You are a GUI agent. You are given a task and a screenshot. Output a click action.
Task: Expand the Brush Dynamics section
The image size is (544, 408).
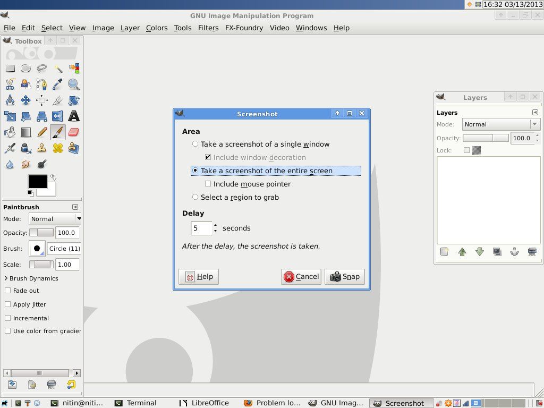(x=6, y=278)
